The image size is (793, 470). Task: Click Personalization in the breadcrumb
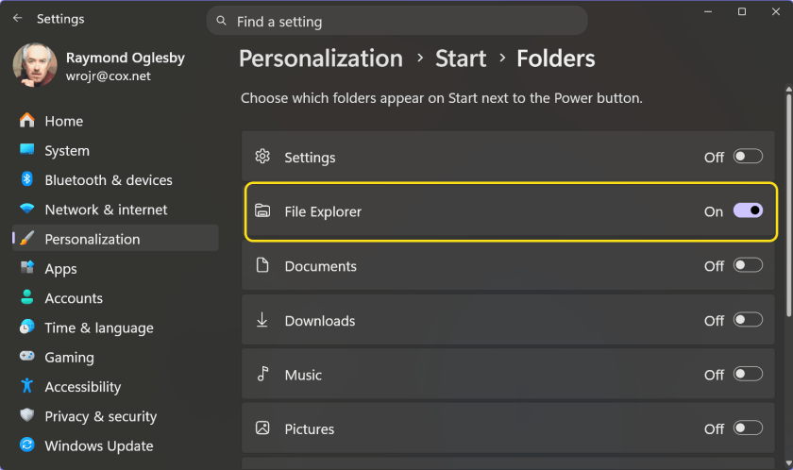coord(321,59)
